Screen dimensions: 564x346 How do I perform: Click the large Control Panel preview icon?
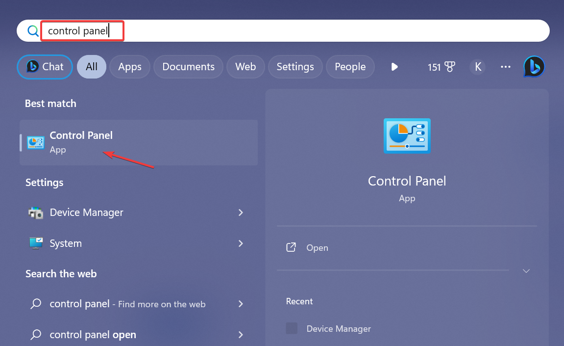point(407,136)
